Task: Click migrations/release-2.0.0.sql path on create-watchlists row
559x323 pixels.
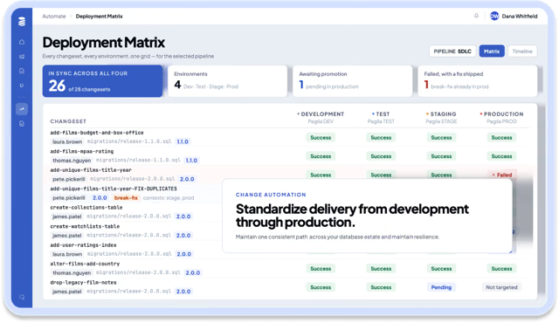Action: (129, 235)
